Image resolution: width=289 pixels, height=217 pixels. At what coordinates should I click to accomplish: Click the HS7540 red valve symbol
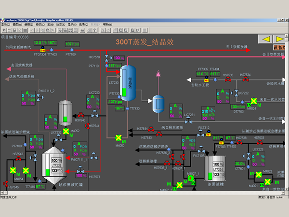[81, 115]
